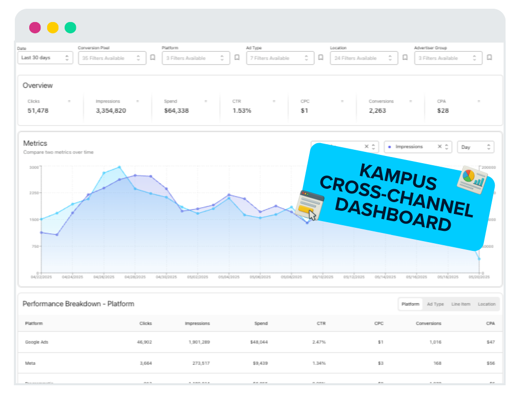
Task: Open the Advertiser Group filter dropdown
Action: point(448,58)
